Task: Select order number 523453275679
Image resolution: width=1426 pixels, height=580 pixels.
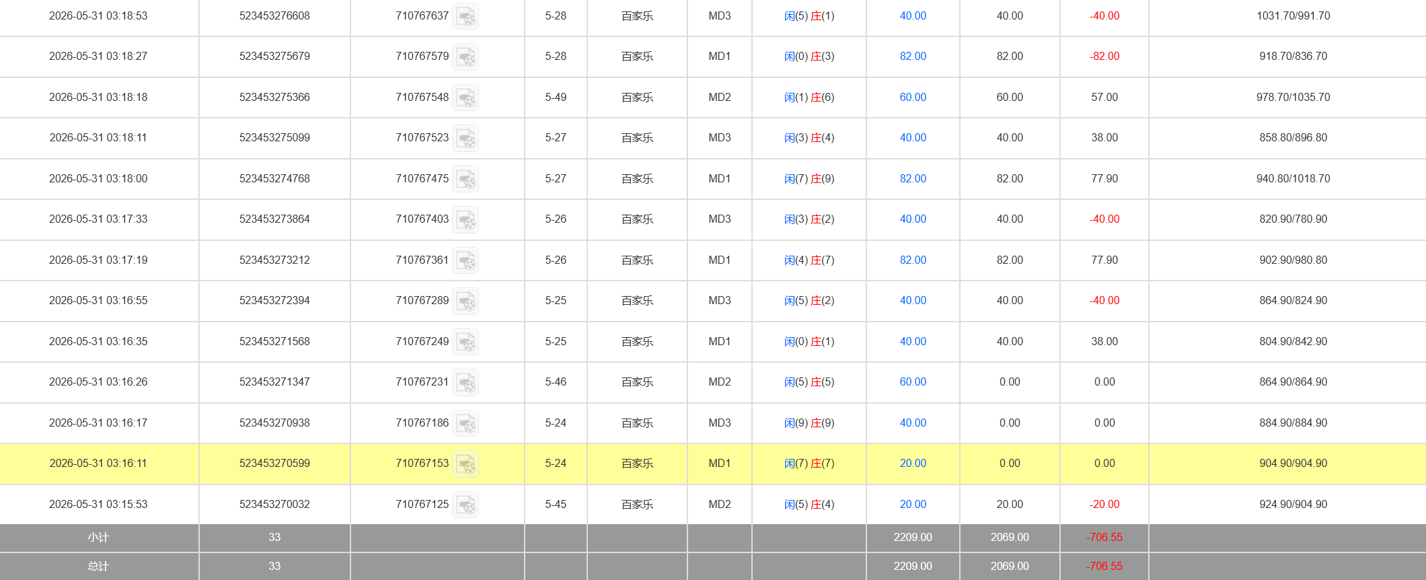Action: 274,56
